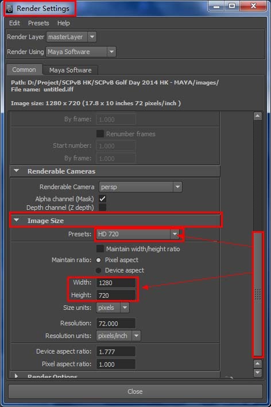Collapse the Image Size section

click(17, 220)
